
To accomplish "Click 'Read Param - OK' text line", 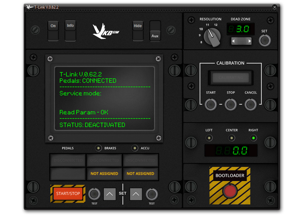I will [x=84, y=112].
